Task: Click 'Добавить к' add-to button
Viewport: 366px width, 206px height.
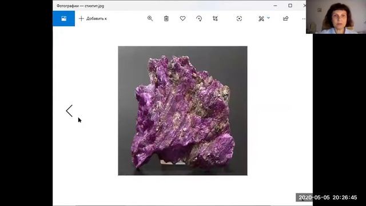Action: [x=93, y=19]
